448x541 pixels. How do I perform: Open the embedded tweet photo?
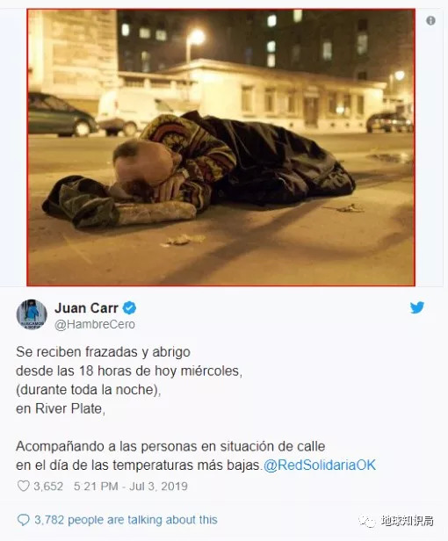click(220, 148)
